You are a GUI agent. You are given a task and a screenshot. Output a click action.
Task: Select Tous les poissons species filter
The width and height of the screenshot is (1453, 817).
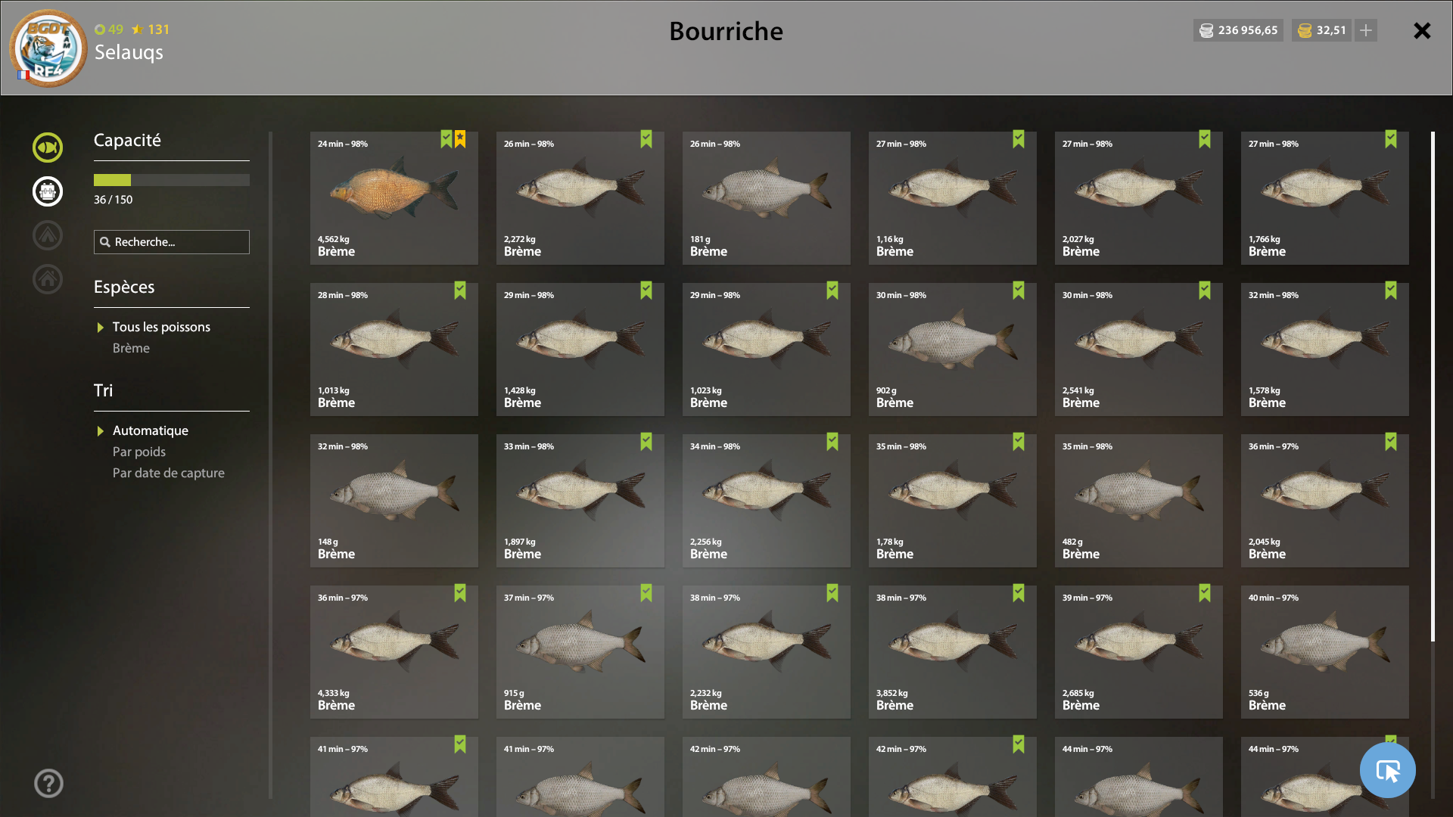161,327
